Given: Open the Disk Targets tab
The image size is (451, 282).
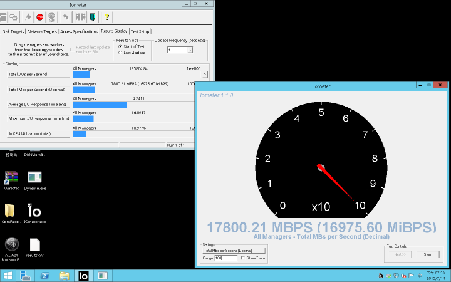Looking at the screenshot, I should (13, 32).
